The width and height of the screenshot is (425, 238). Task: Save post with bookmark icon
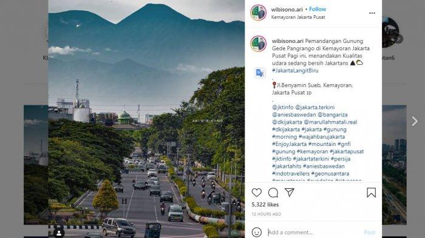click(x=371, y=193)
